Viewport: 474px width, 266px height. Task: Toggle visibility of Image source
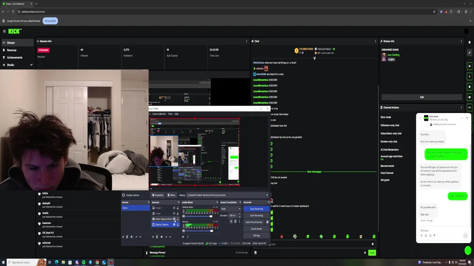point(174,214)
